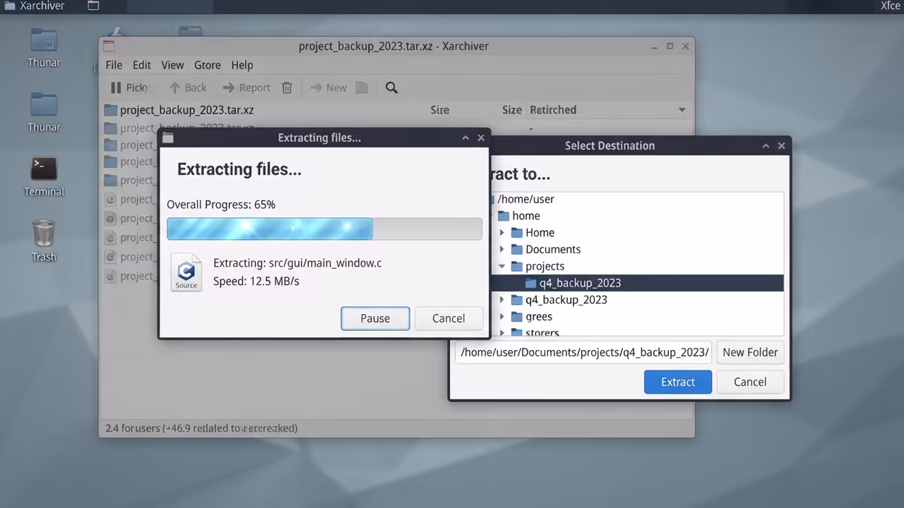Viewport: 904px width, 508px height.
Task: Click the folder icon beside New in toolbar
Action: (x=362, y=87)
